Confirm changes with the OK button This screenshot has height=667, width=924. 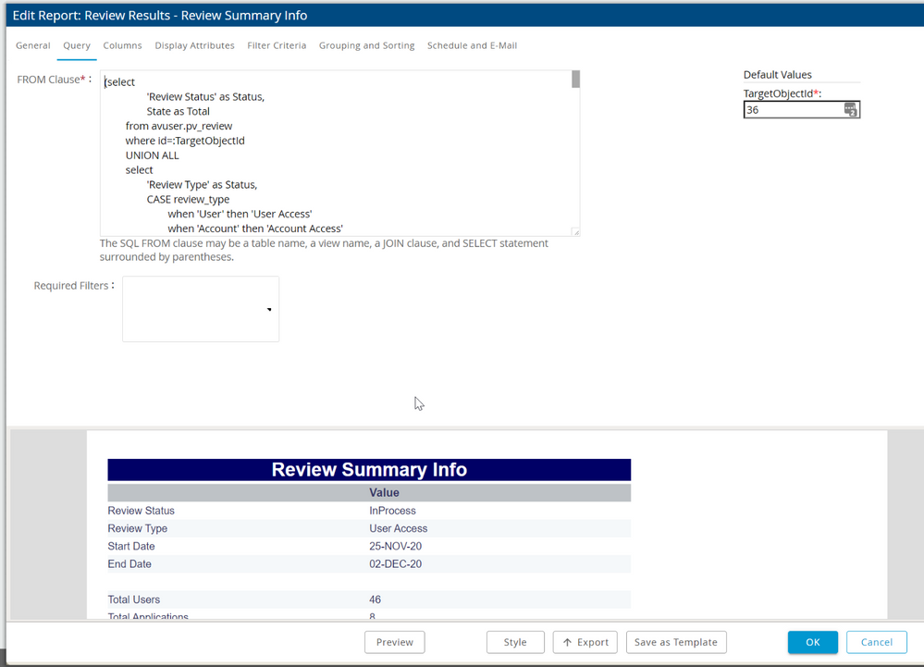tap(812, 642)
